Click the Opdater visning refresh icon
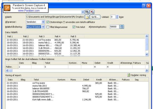 click(x=129, y=75)
